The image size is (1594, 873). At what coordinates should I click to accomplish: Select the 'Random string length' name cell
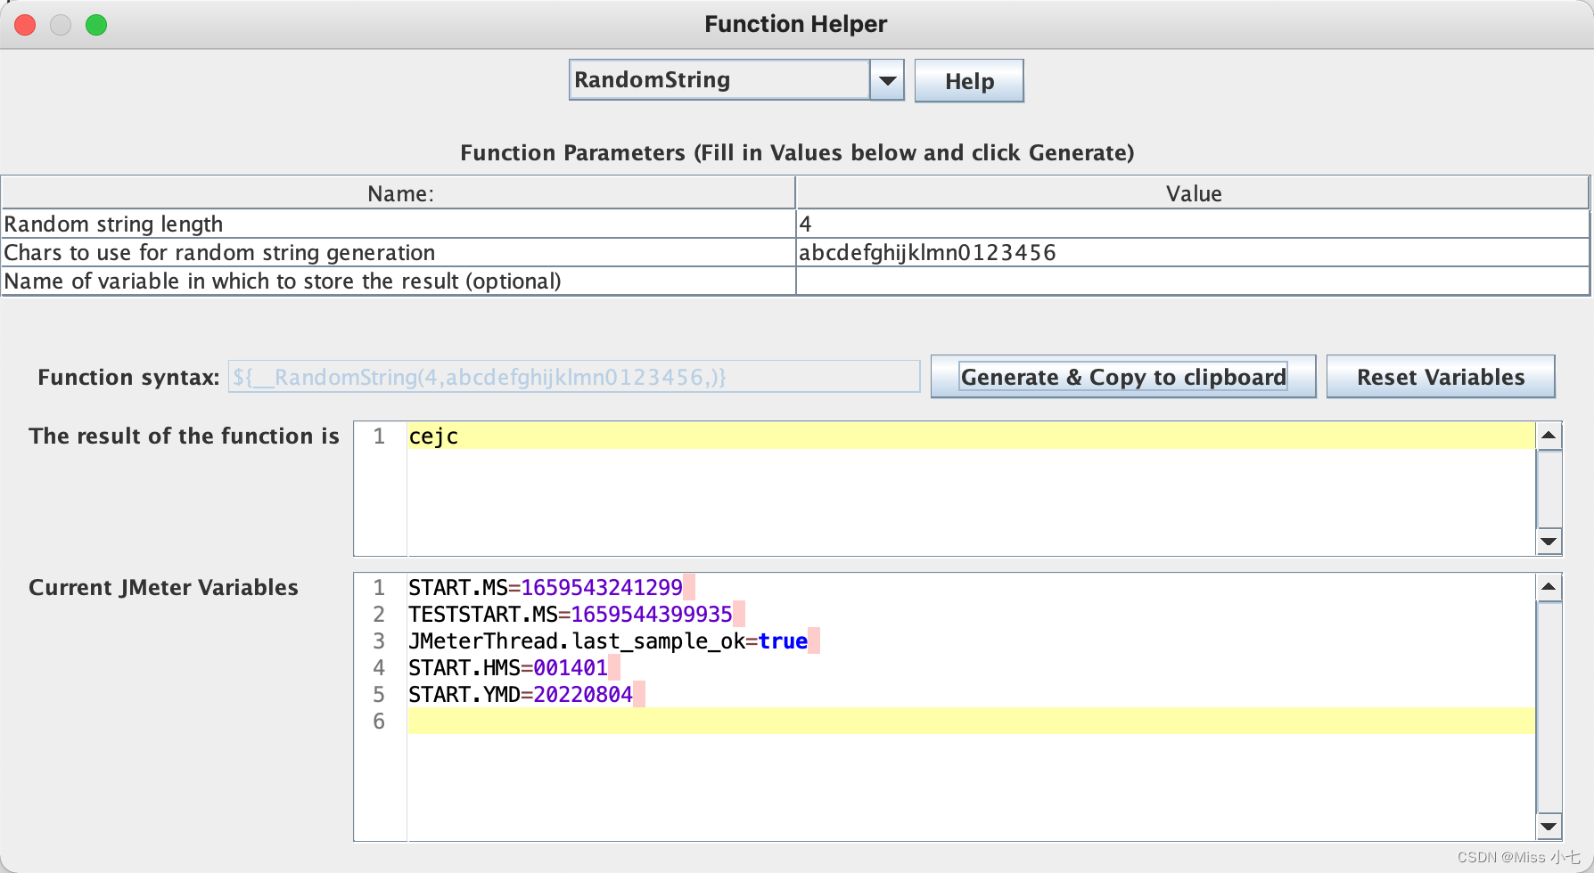coord(398,224)
